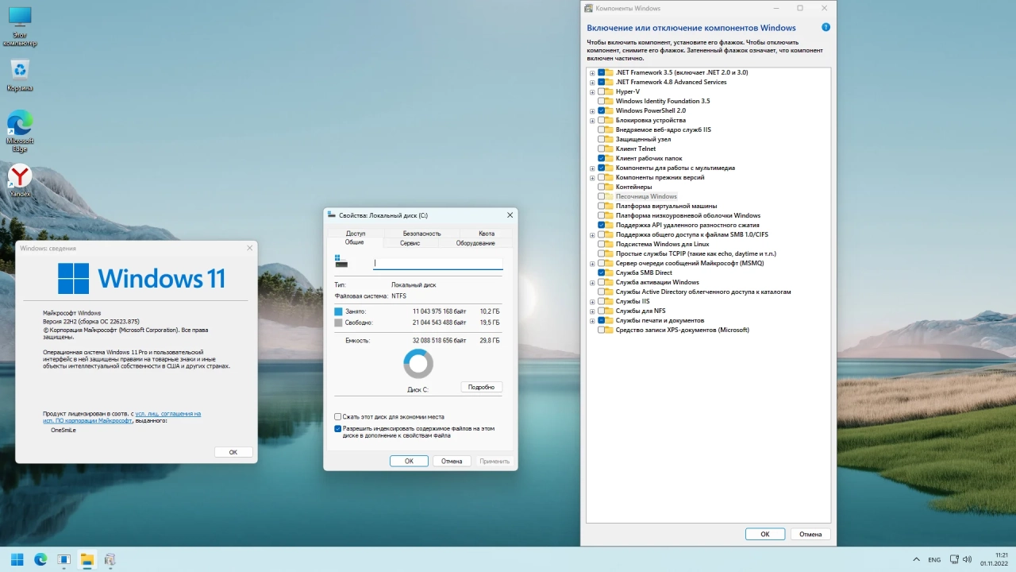
Task: Switch to the Доступ tab
Action: (x=356, y=234)
